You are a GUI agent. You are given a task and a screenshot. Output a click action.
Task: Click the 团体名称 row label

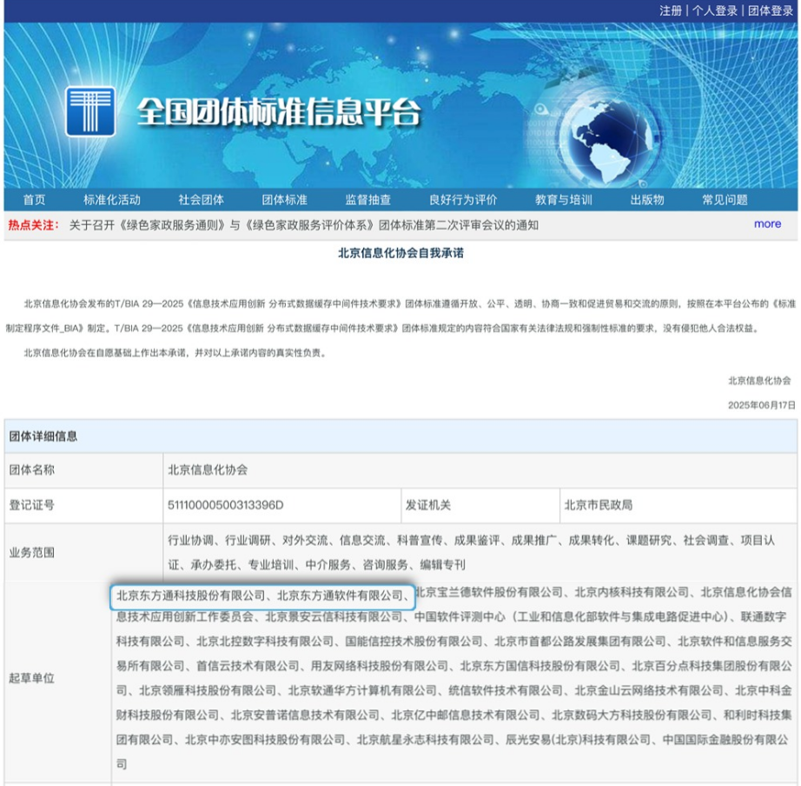coord(31,470)
